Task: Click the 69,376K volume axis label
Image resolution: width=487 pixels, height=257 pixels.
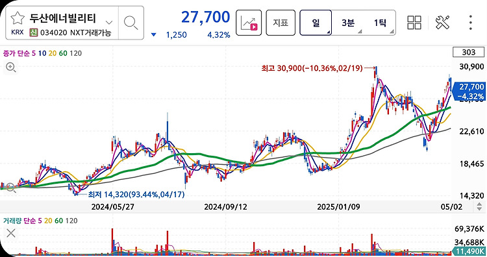Action: click(469, 228)
